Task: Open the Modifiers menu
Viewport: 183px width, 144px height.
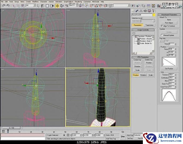Action: pyautogui.click(x=35, y=2)
